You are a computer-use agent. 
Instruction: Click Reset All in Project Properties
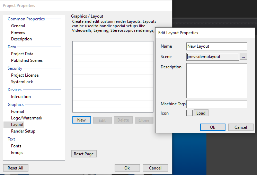[x=16, y=168]
